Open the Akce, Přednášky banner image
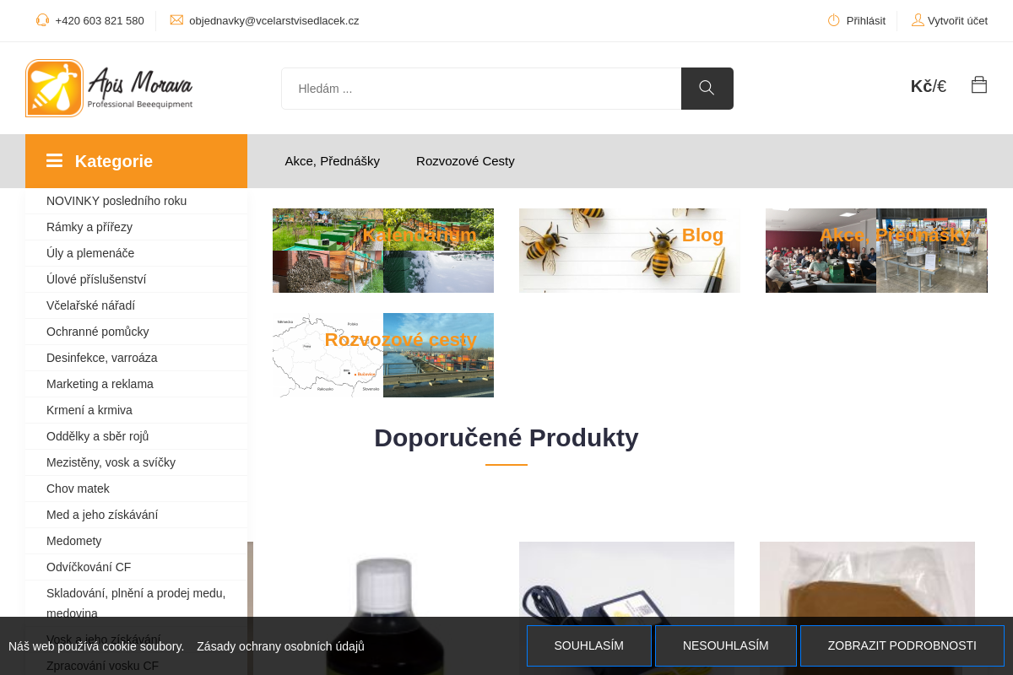Screen dimensions: 1013x675 point(876,251)
